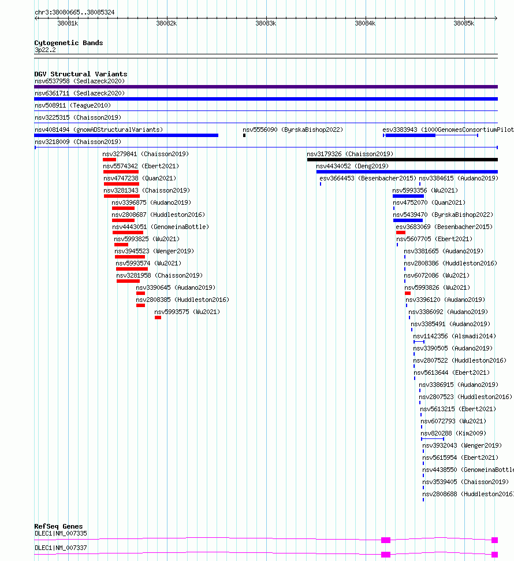Click nsv3385491 (Audano2019) label
The image size is (514, 561).
pyautogui.click(x=451, y=324)
